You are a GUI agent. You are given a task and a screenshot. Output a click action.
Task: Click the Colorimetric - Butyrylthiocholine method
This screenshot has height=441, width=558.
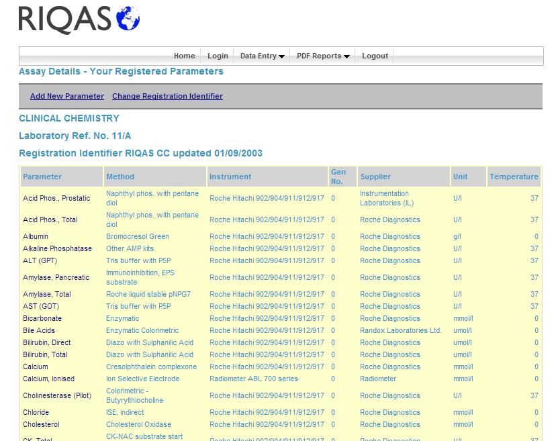point(134,395)
